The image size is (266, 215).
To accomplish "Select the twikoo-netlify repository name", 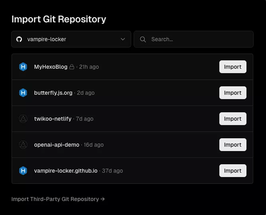I will [53, 119].
